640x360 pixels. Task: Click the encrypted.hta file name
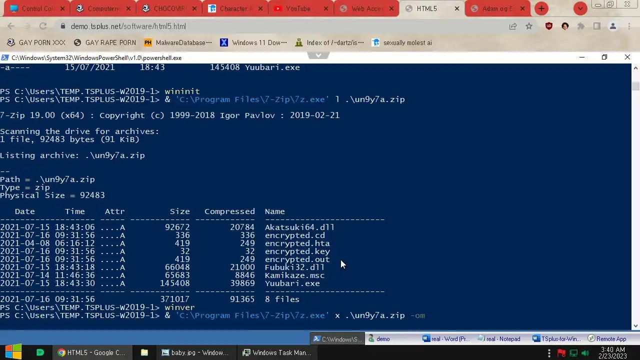(x=297, y=243)
